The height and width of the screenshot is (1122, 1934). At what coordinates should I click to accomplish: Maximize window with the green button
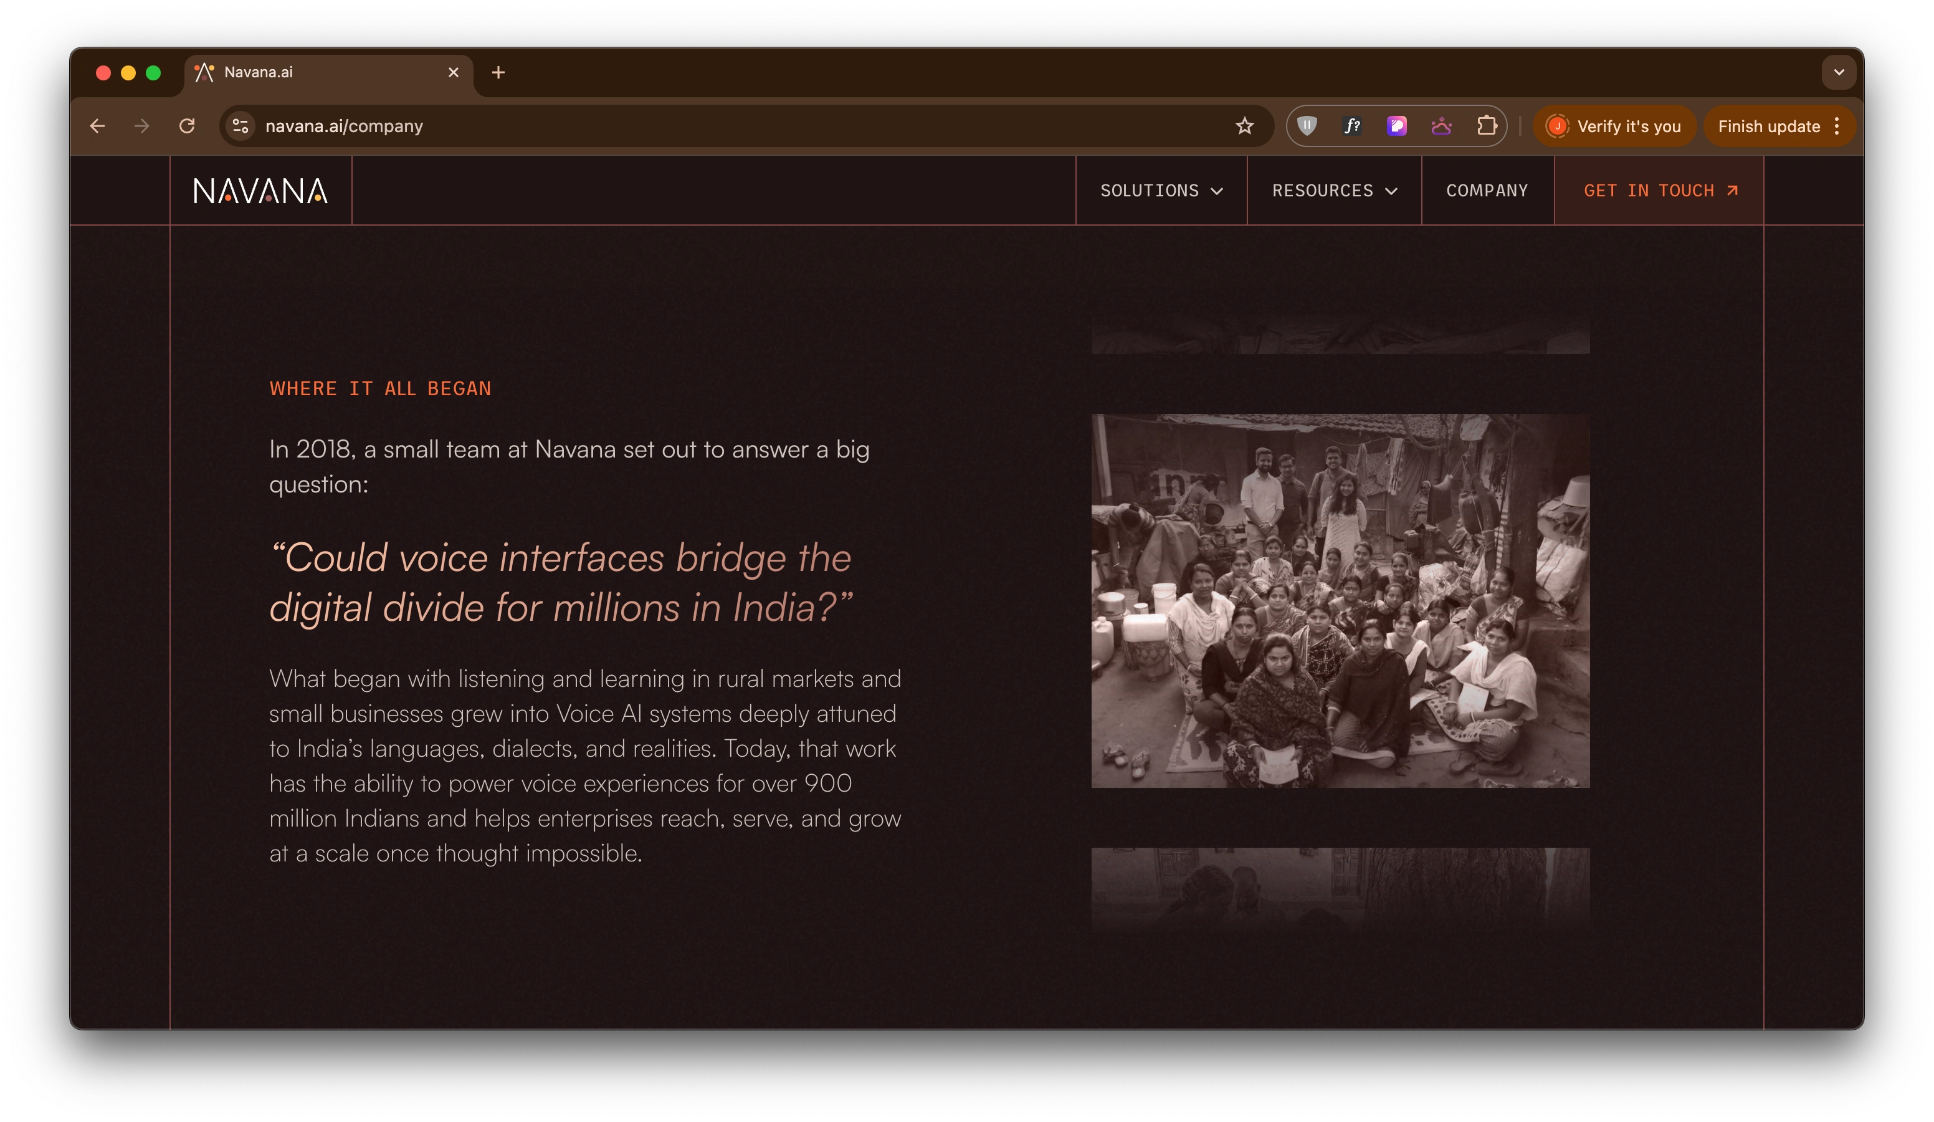pyautogui.click(x=153, y=72)
